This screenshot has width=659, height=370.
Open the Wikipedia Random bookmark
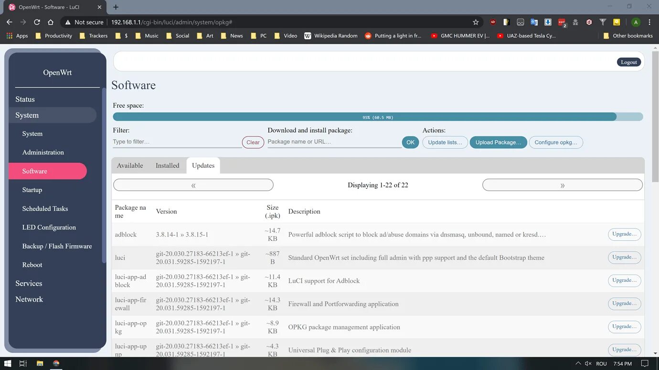click(331, 36)
